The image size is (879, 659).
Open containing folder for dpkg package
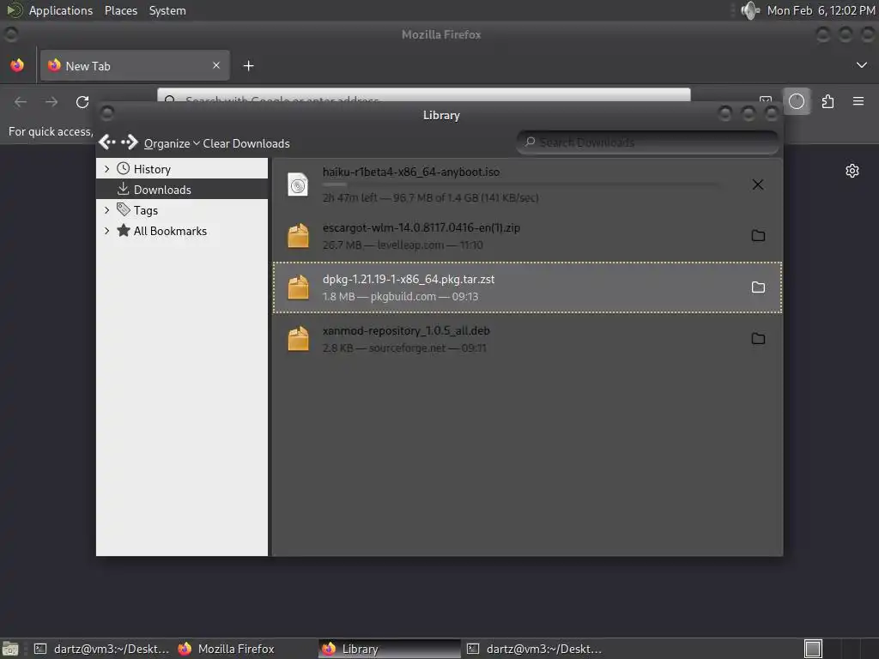pyautogui.click(x=758, y=287)
